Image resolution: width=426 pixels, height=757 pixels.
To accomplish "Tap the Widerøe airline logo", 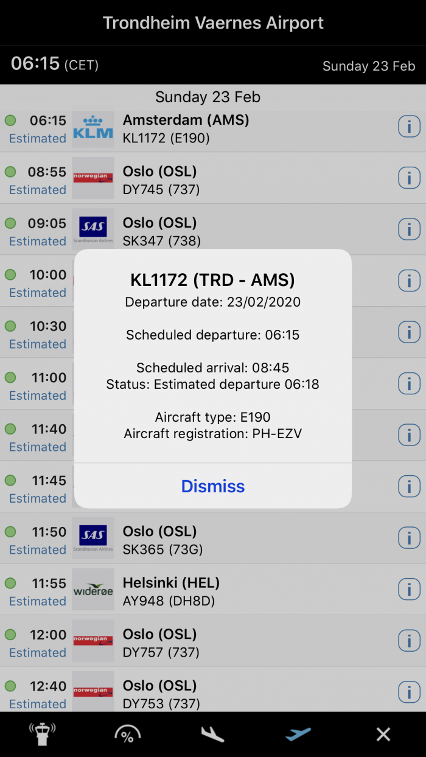I will [x=93, y=590].
